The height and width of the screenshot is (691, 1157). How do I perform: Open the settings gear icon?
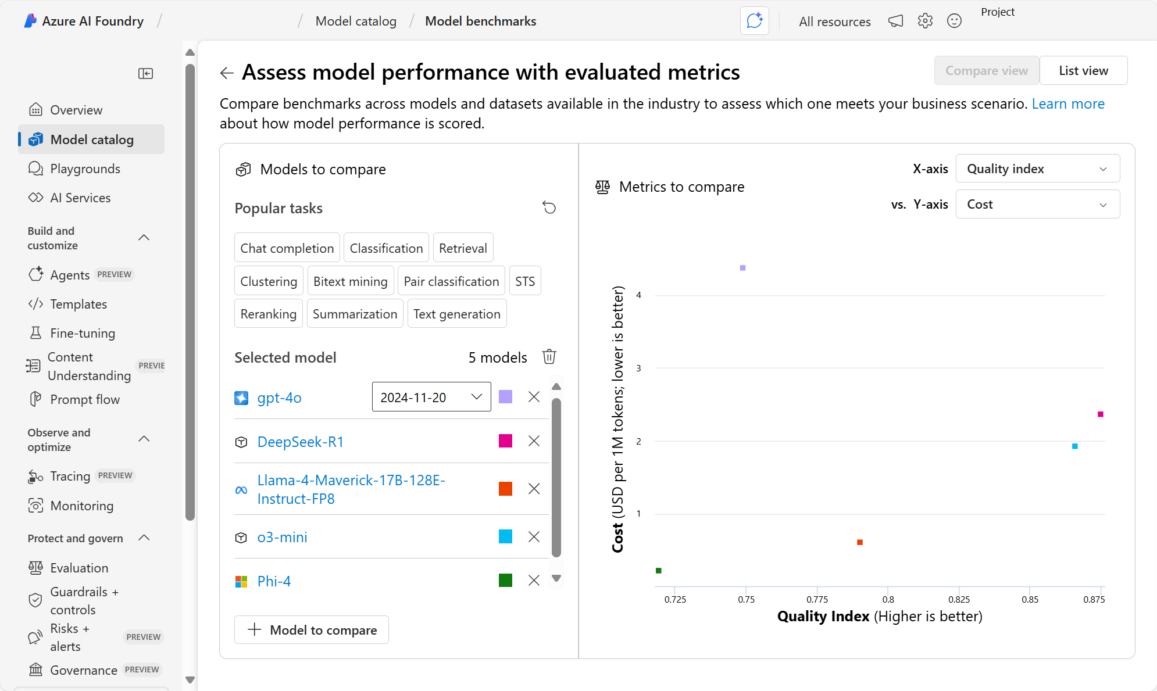[x=925, y=21]
